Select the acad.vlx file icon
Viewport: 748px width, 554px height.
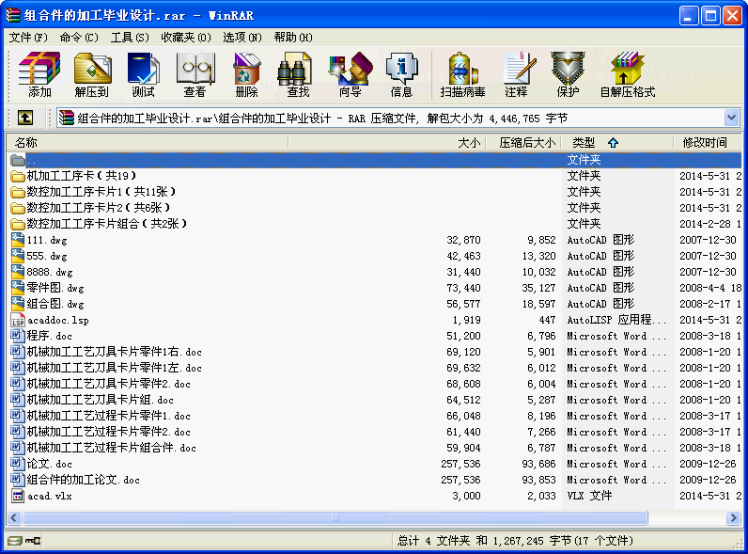(18, 496)
